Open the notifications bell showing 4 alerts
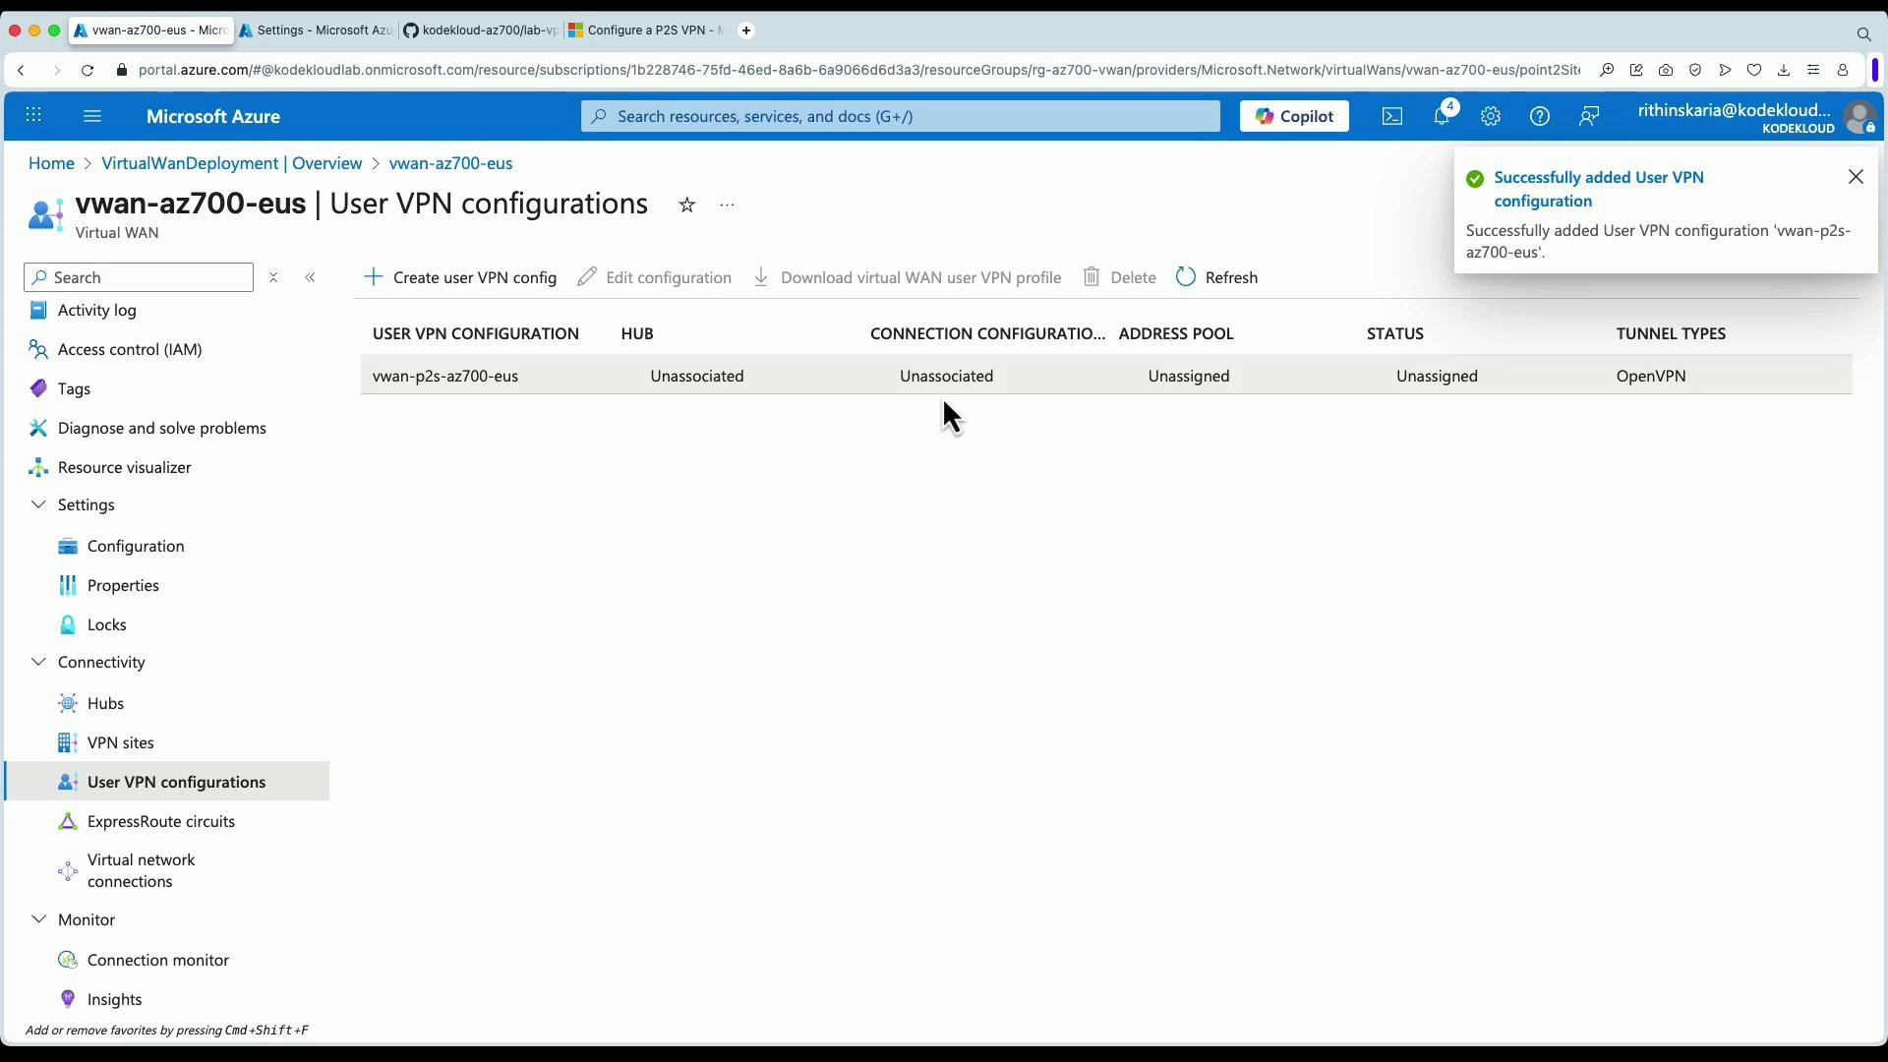The height and width of the screenshot is (1062, 1888). click(1442, 116)
